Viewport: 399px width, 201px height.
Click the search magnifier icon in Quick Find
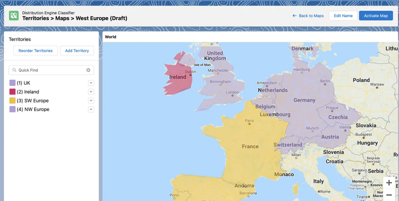14,70
